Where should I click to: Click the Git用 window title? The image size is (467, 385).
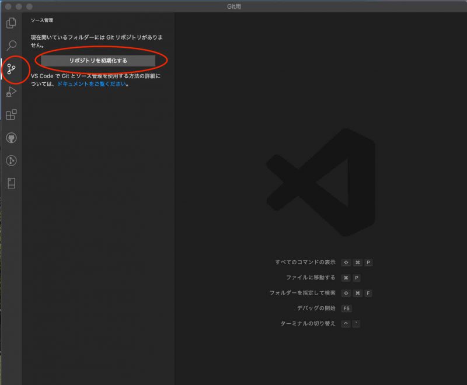point(234,6)
